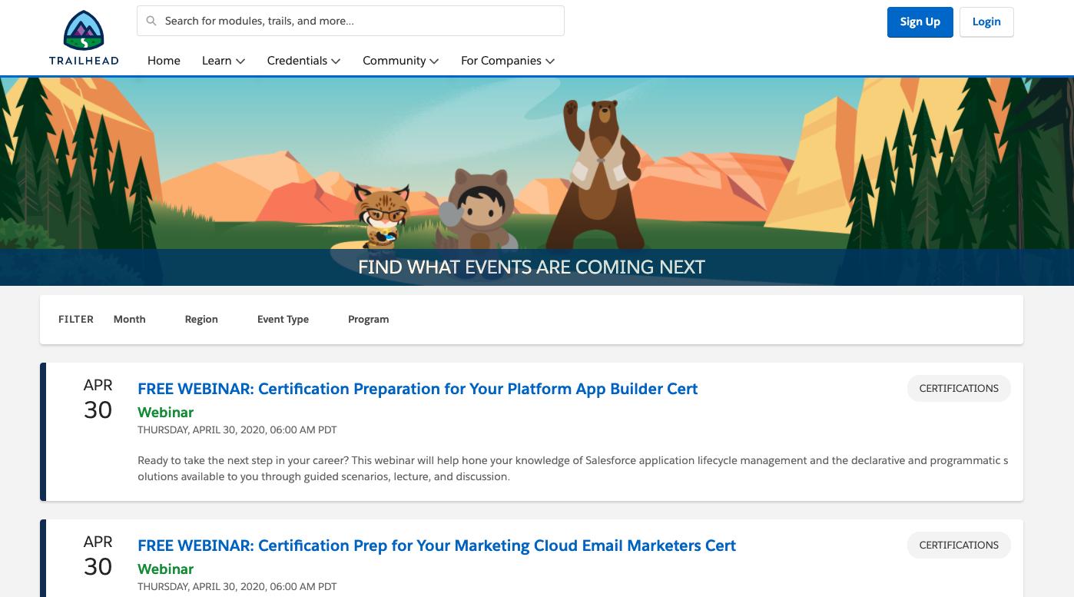The image size is (1074, 597).
Task: Click the Community dropdown chevron
Action: (436, 61)
